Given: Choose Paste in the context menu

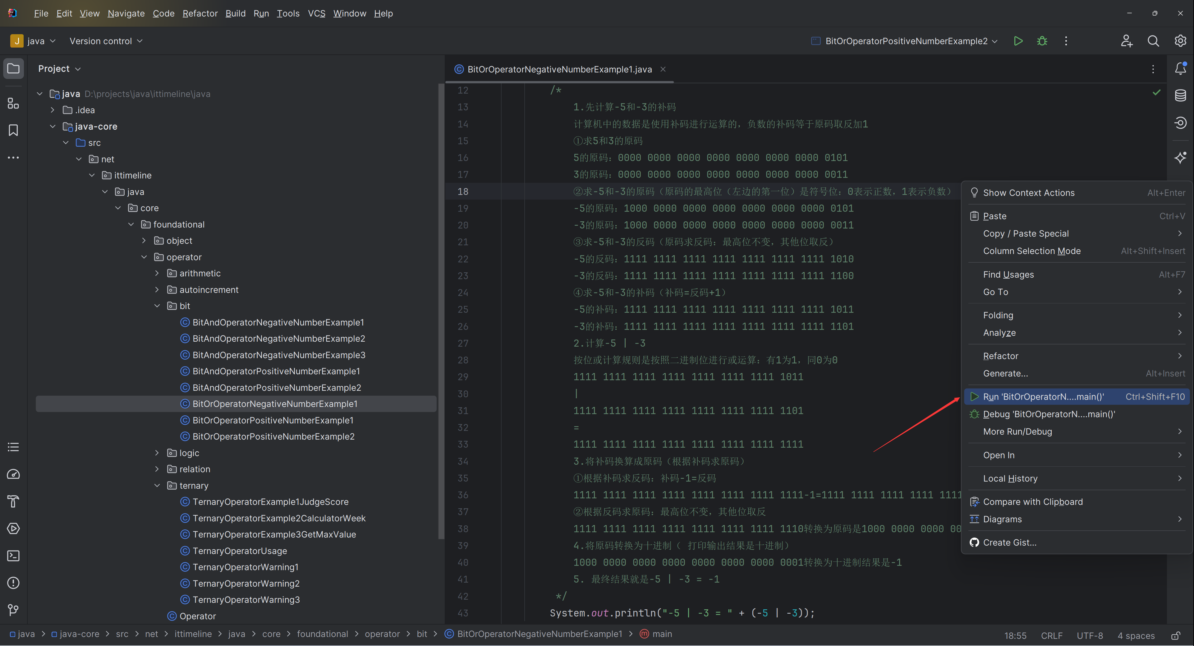Looking at the screenshot, I should (x=1077, y=216).
